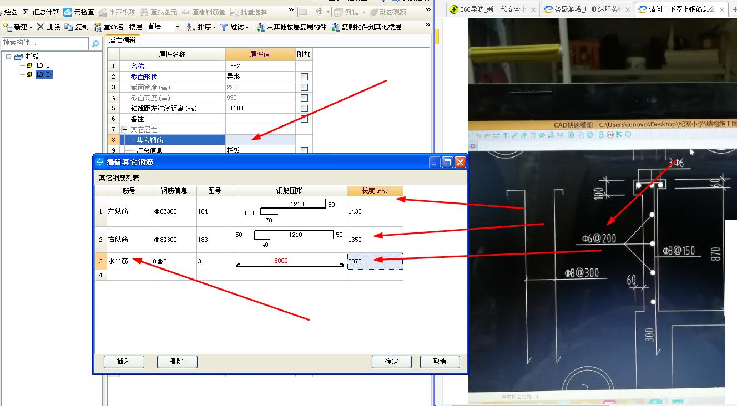
Task: Expand overflow chevron after 批量选择
Action: coord(292,10)
